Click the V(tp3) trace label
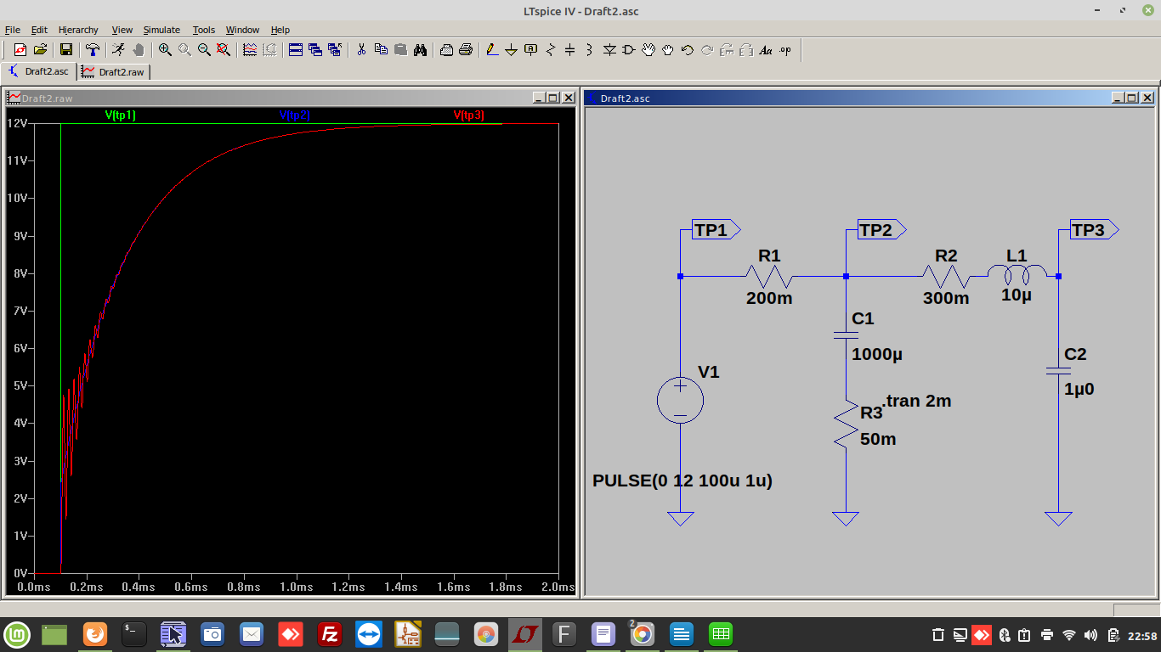The height and width of the screenshot is (652, 1161). tap(469, 115)
